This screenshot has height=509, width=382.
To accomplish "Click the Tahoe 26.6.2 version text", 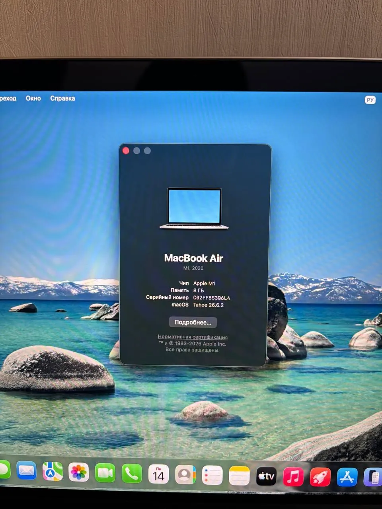I will (209, 305).
